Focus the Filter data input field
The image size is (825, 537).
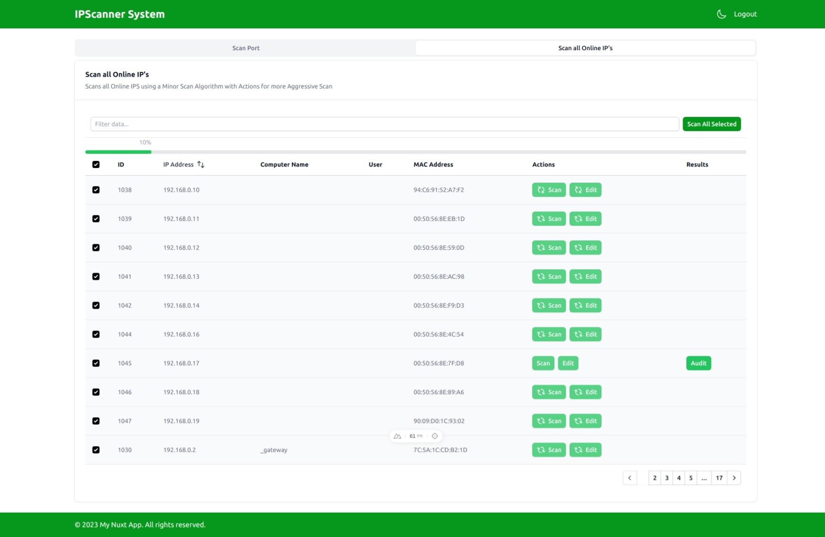coord(384,124)
